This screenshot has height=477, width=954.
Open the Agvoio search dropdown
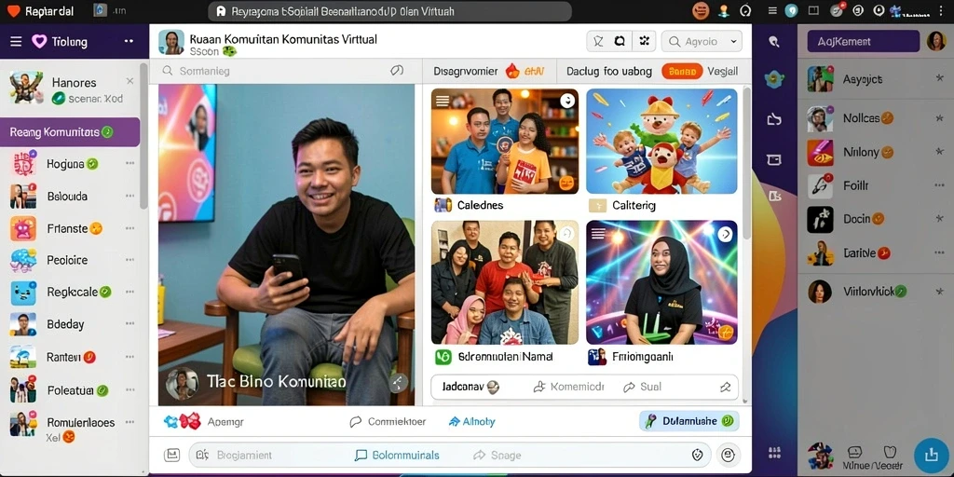coord(702,41)
